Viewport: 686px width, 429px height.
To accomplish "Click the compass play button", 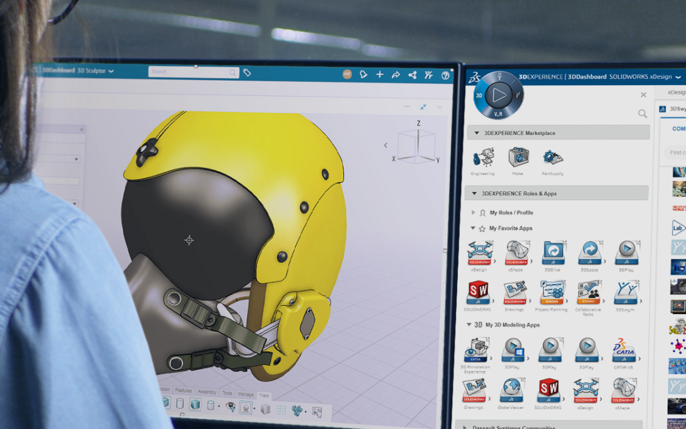I will (x=499, y=95).
